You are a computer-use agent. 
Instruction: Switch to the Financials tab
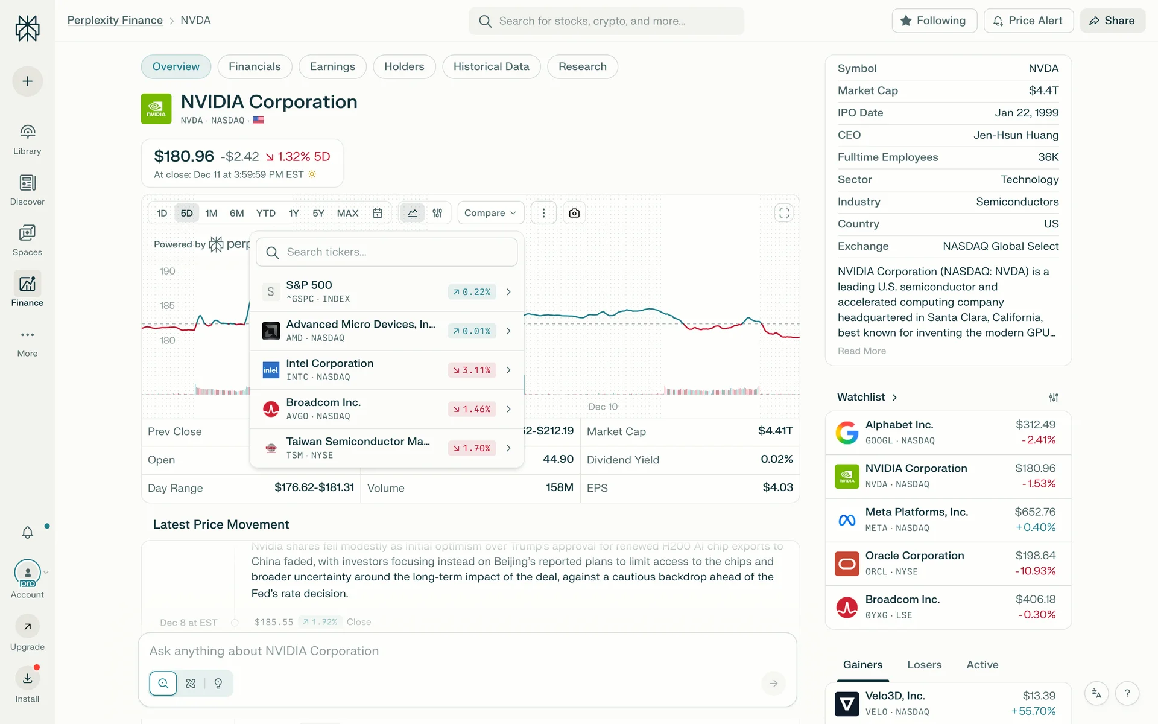[x=255, y=66]
